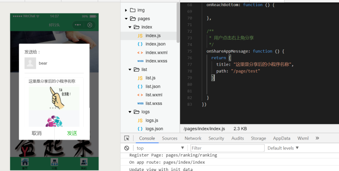Click the braces icon of logs.json
This screenshot has height=171, width=339.
coord(140,129)
